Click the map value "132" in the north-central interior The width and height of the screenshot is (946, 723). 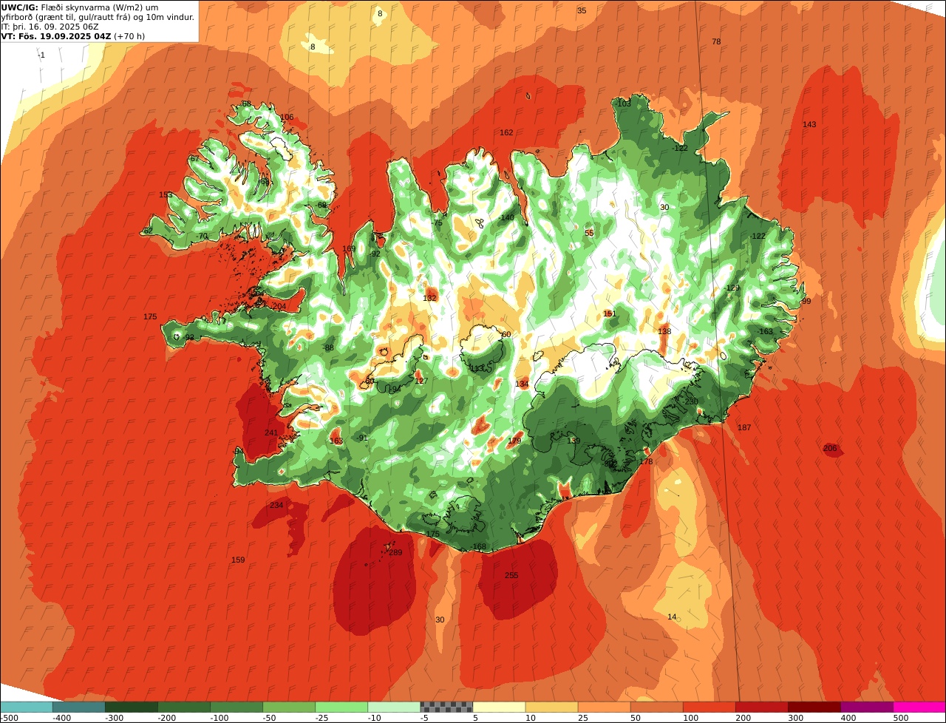click(429, 298)
